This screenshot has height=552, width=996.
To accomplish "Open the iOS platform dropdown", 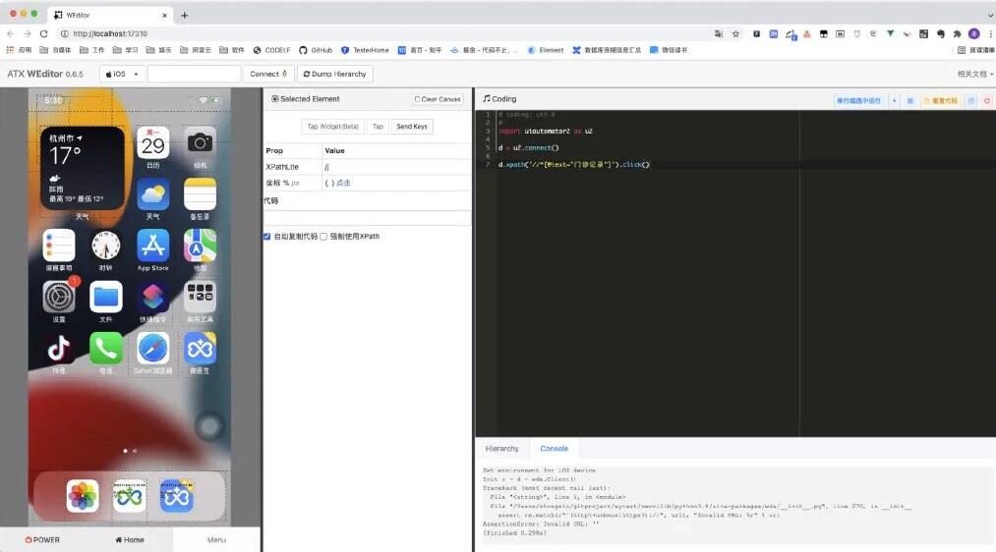I will tap(121, 75).
